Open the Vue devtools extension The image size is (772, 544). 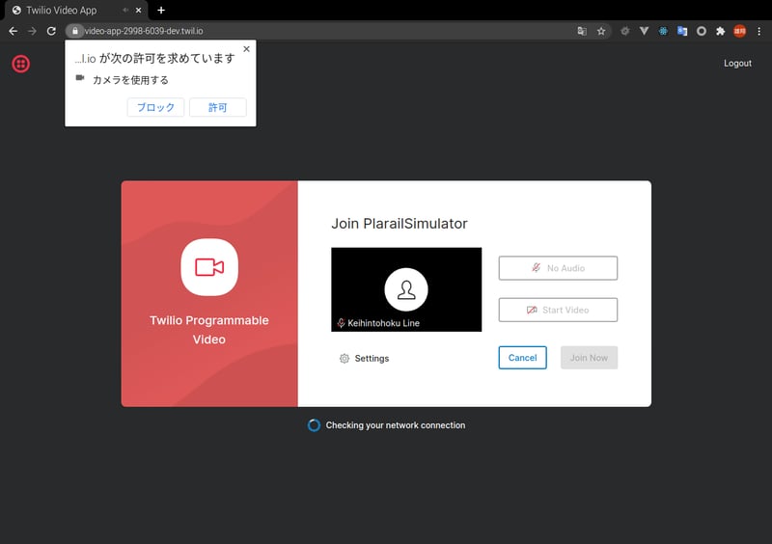[x=644, y=31]
